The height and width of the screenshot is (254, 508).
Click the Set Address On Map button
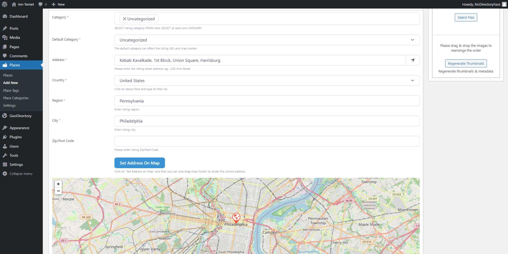(x=139, y=163)
